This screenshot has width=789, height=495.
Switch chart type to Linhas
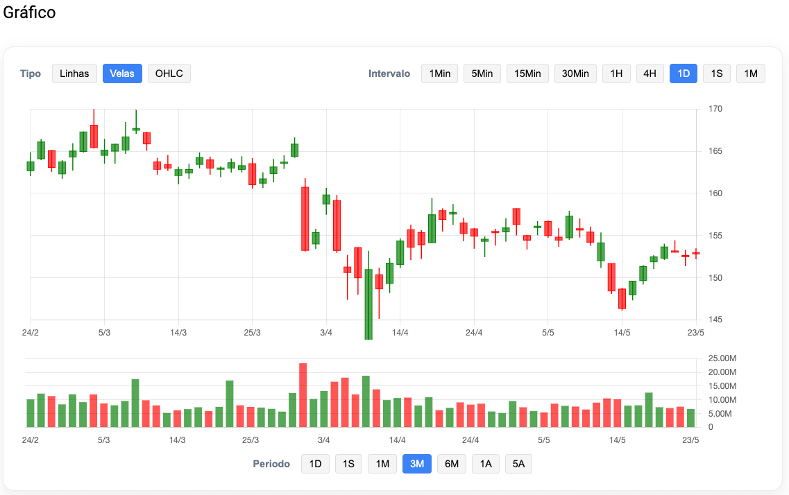74,73
